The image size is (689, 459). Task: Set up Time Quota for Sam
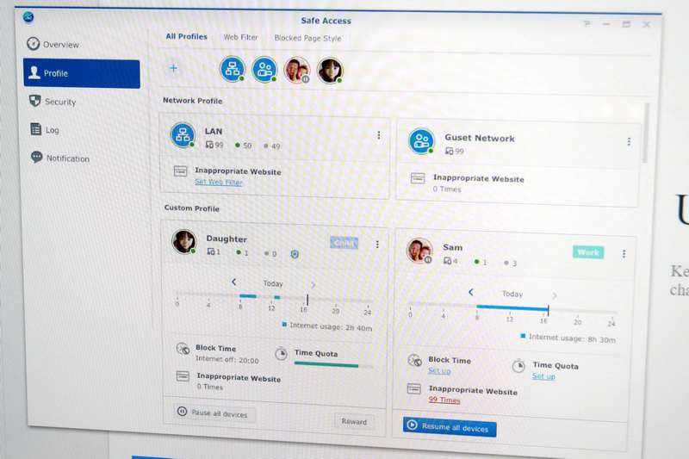(543, 376)
